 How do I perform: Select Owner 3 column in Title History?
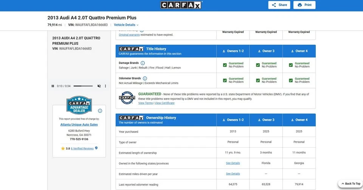pyautogui.click(x=266, y=51)
